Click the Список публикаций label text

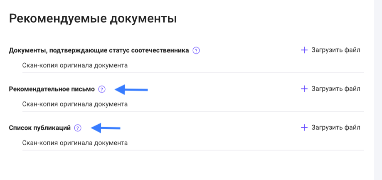tap(40, 128)
